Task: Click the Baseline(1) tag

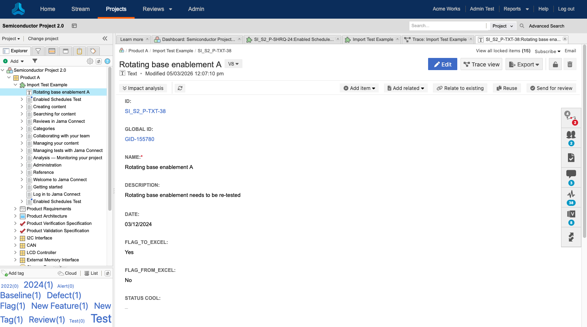Action: 21,295
